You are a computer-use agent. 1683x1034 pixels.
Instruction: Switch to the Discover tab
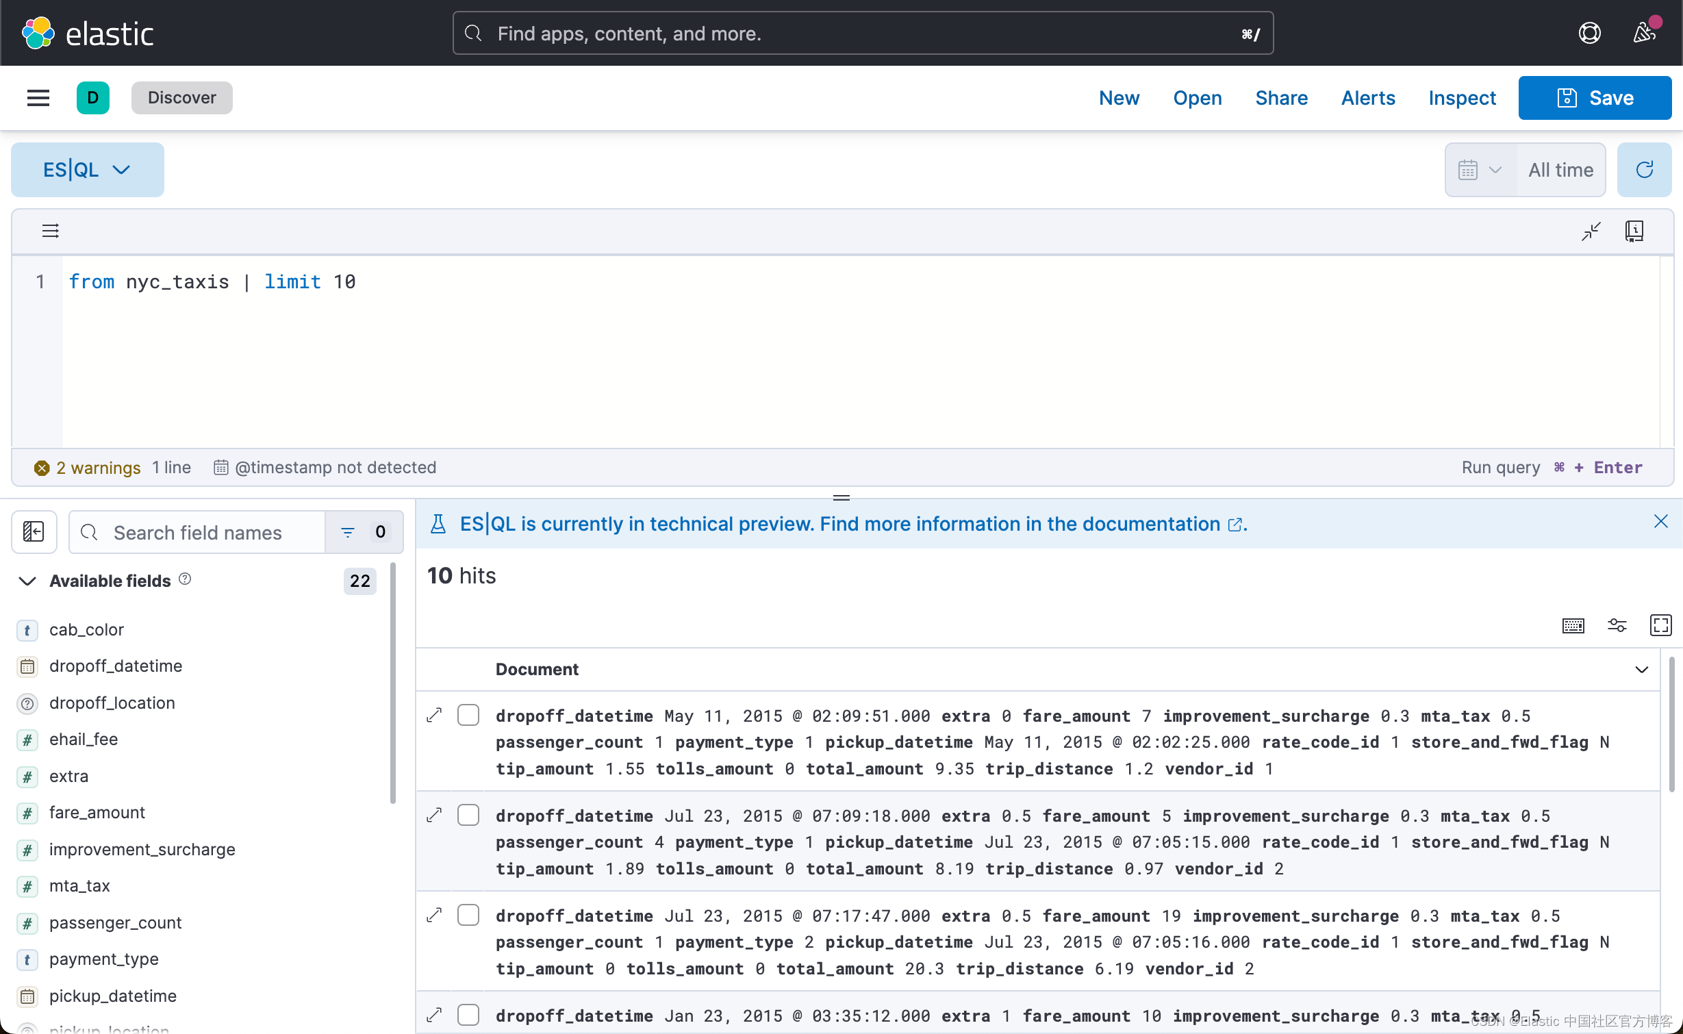click(x=181, y=97)
